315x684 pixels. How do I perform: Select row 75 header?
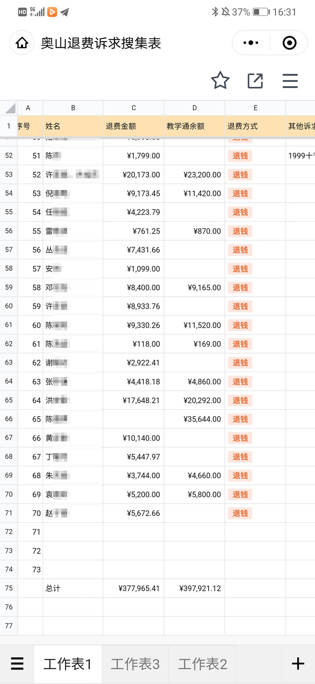9,588
